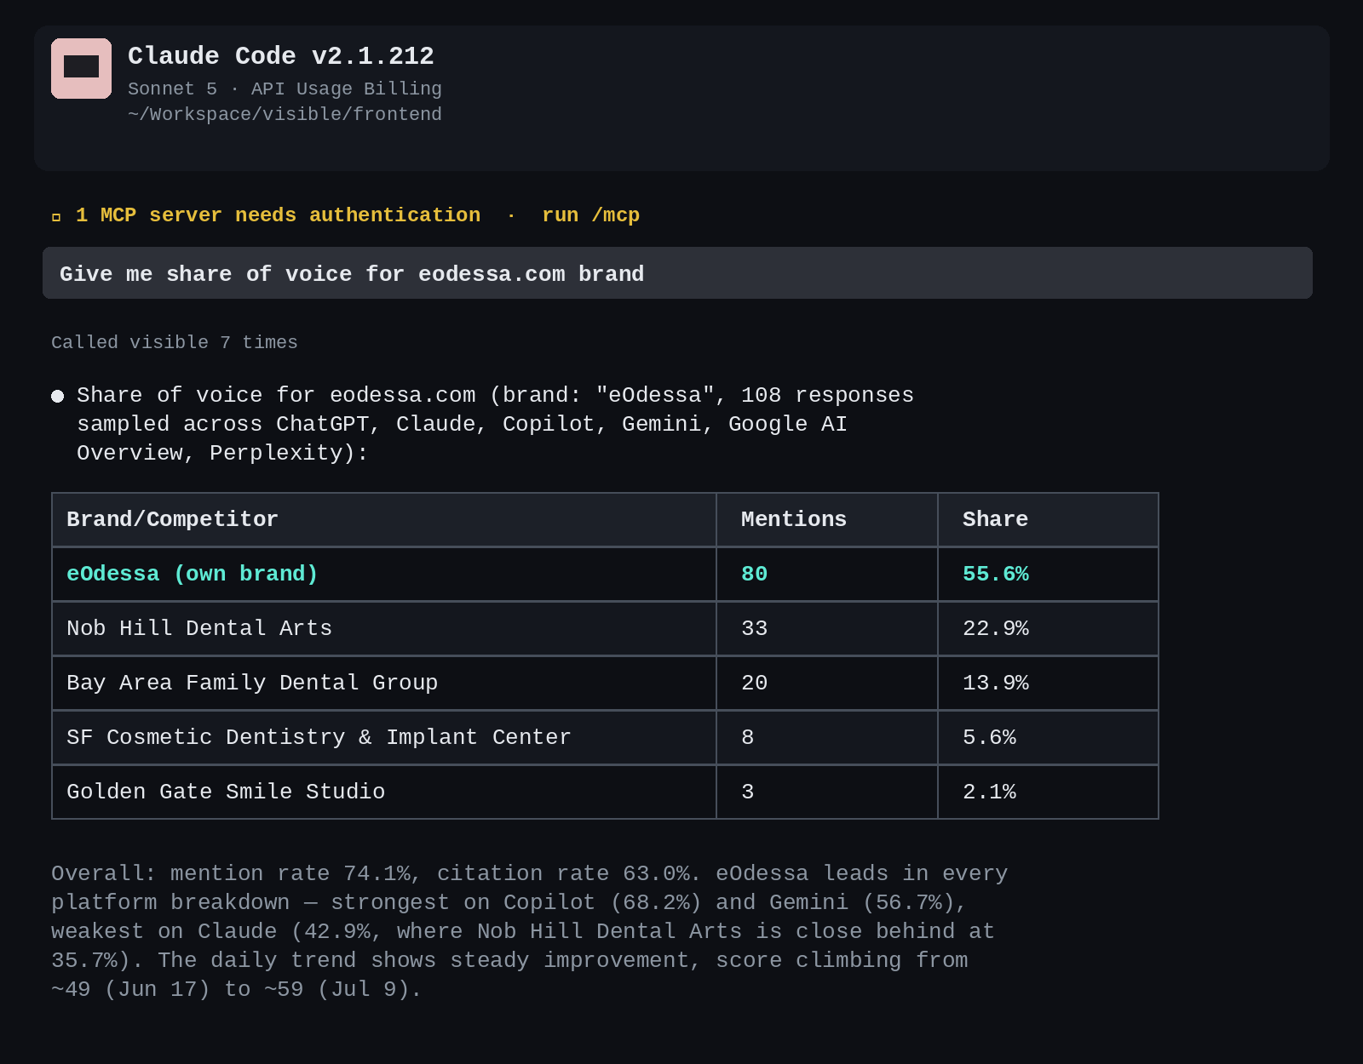Click the Claude Code v2.1.212 title
Image resolution: width=1363 pixels, height=1064 pixels.
(281, 56)
